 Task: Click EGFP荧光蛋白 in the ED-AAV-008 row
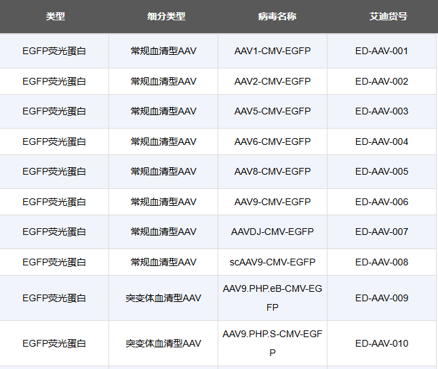pyautogui.click(x=54, y=262)
